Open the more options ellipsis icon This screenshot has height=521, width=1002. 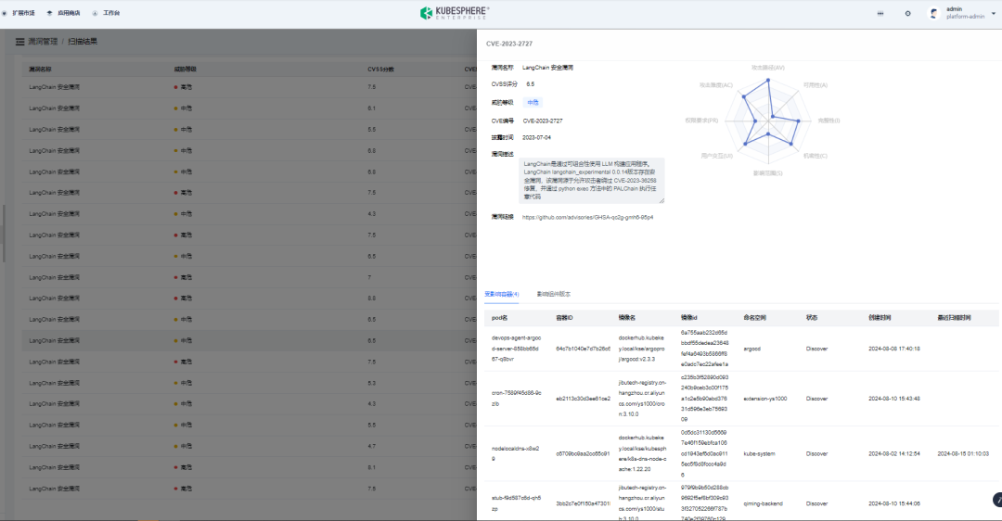880,13
